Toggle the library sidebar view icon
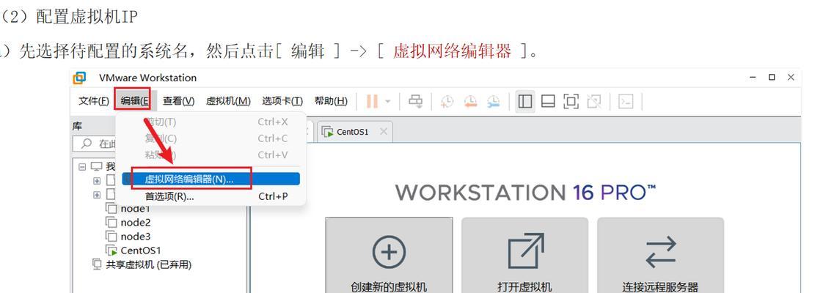The width and height of the screenshot is (823, 293). tap(525, 101)
